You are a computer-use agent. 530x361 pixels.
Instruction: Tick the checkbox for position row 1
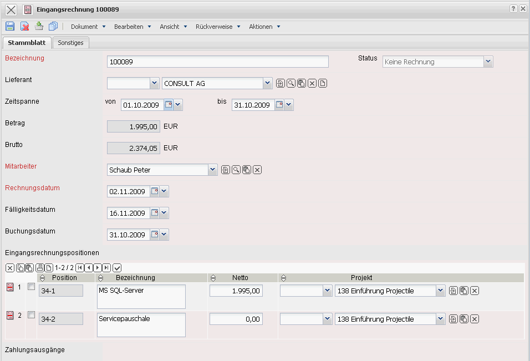[x=31, y=287]
